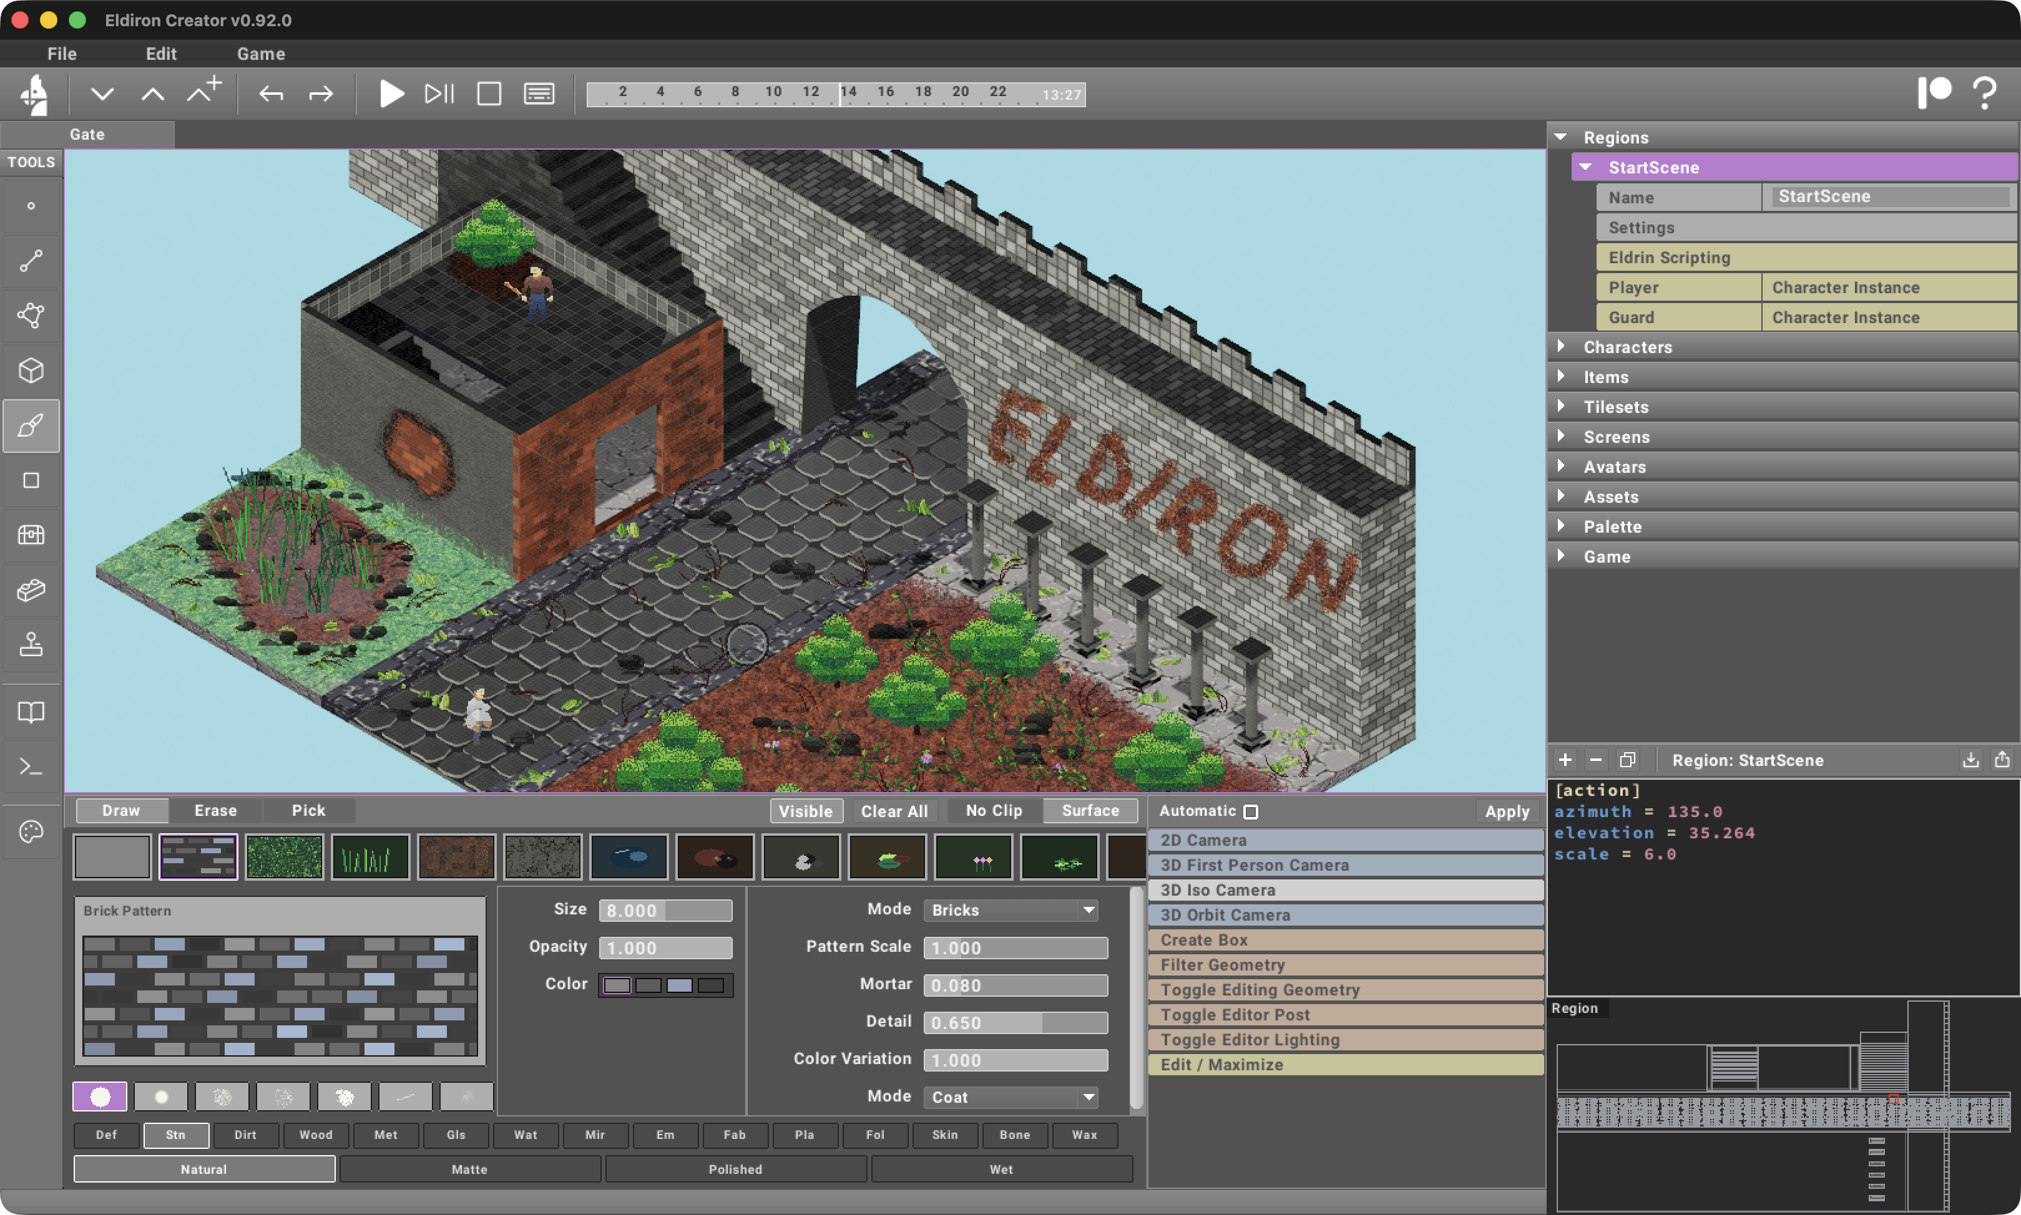This screenshot has height=1215, width=2021.
Task: Open the terminal console tool
Action: click(x=31, y=767)
